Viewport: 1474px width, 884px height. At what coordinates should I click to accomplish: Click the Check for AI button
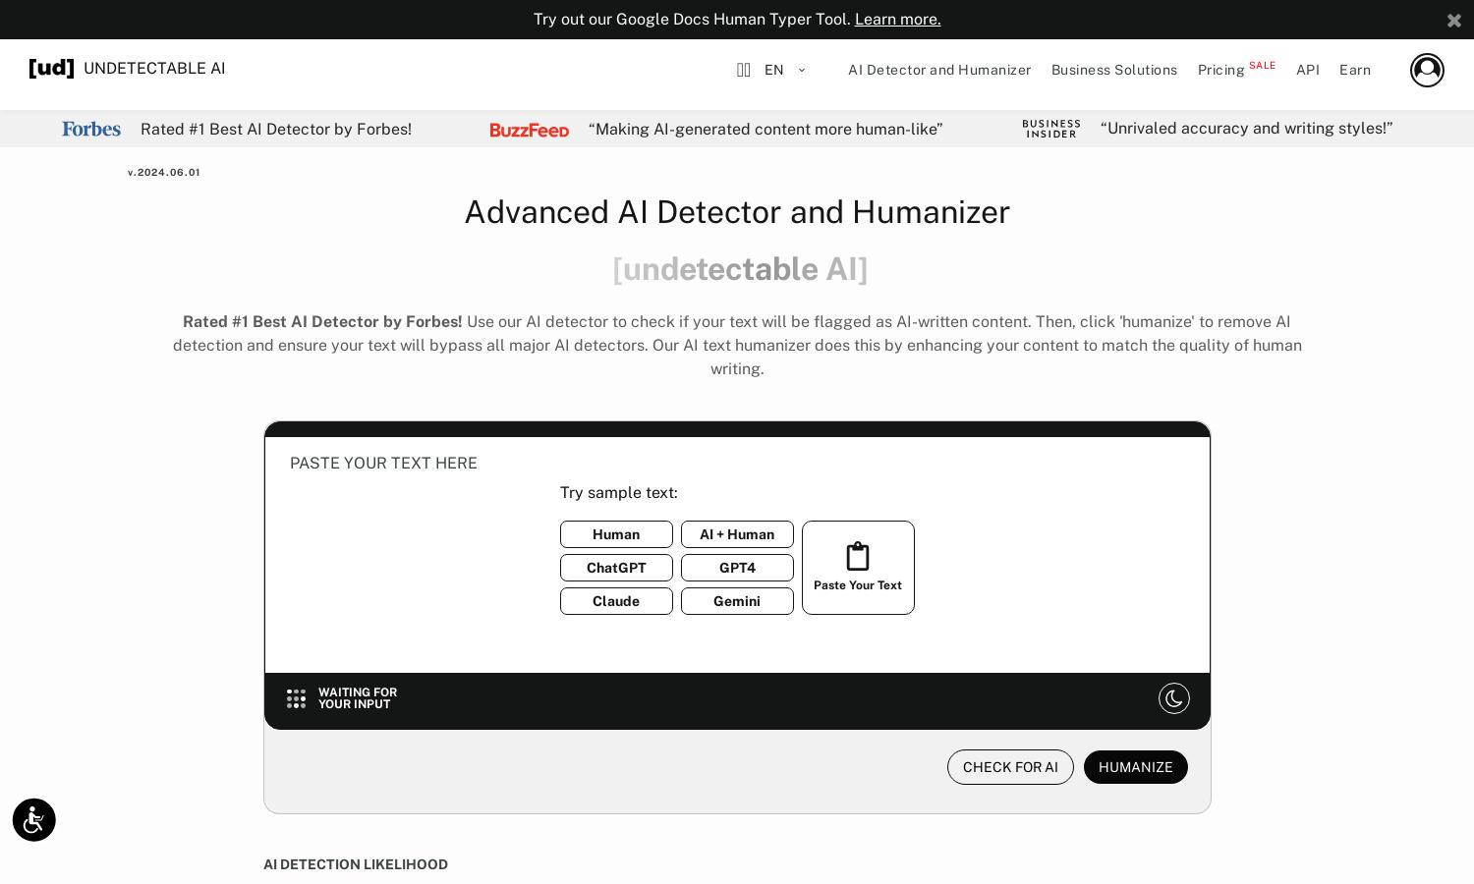1010,767
